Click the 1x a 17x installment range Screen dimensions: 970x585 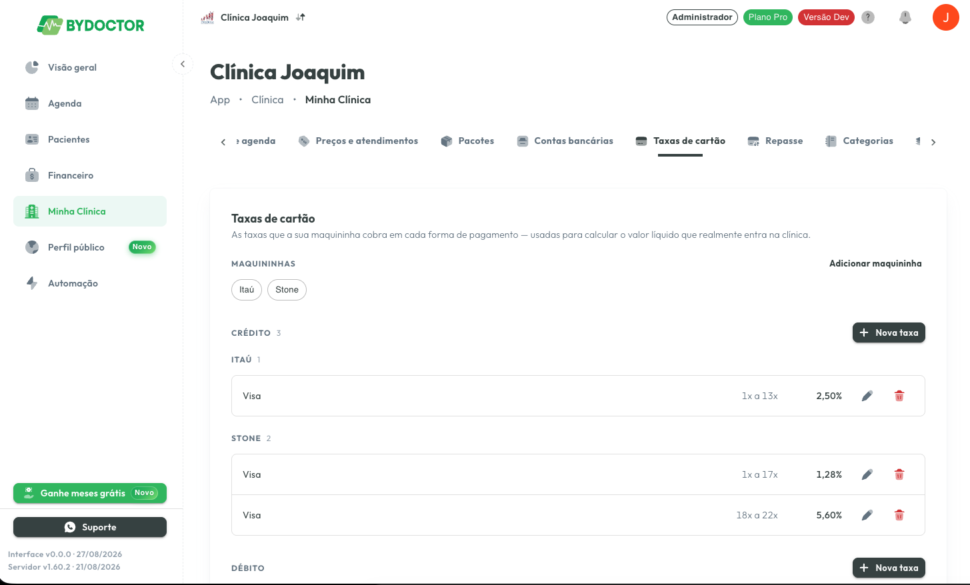tap(760, 474)
